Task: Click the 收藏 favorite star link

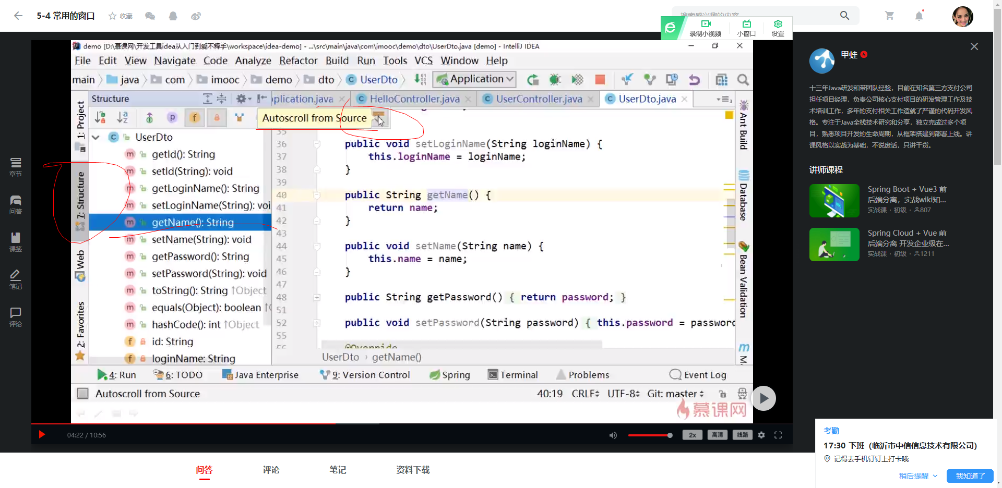Action: pyautogui.click(x=121, y=16)
